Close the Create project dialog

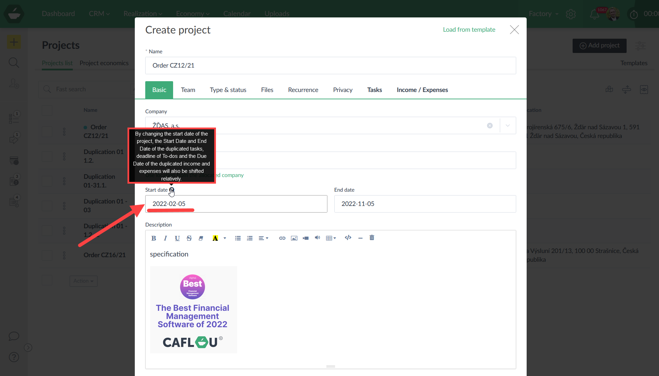[514, 30]
